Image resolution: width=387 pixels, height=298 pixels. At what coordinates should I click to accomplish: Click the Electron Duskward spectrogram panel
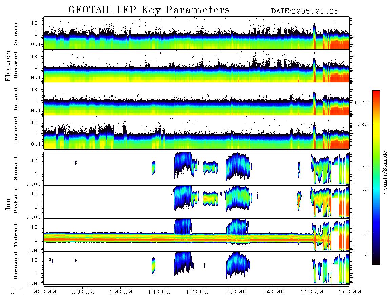(197, 66)
